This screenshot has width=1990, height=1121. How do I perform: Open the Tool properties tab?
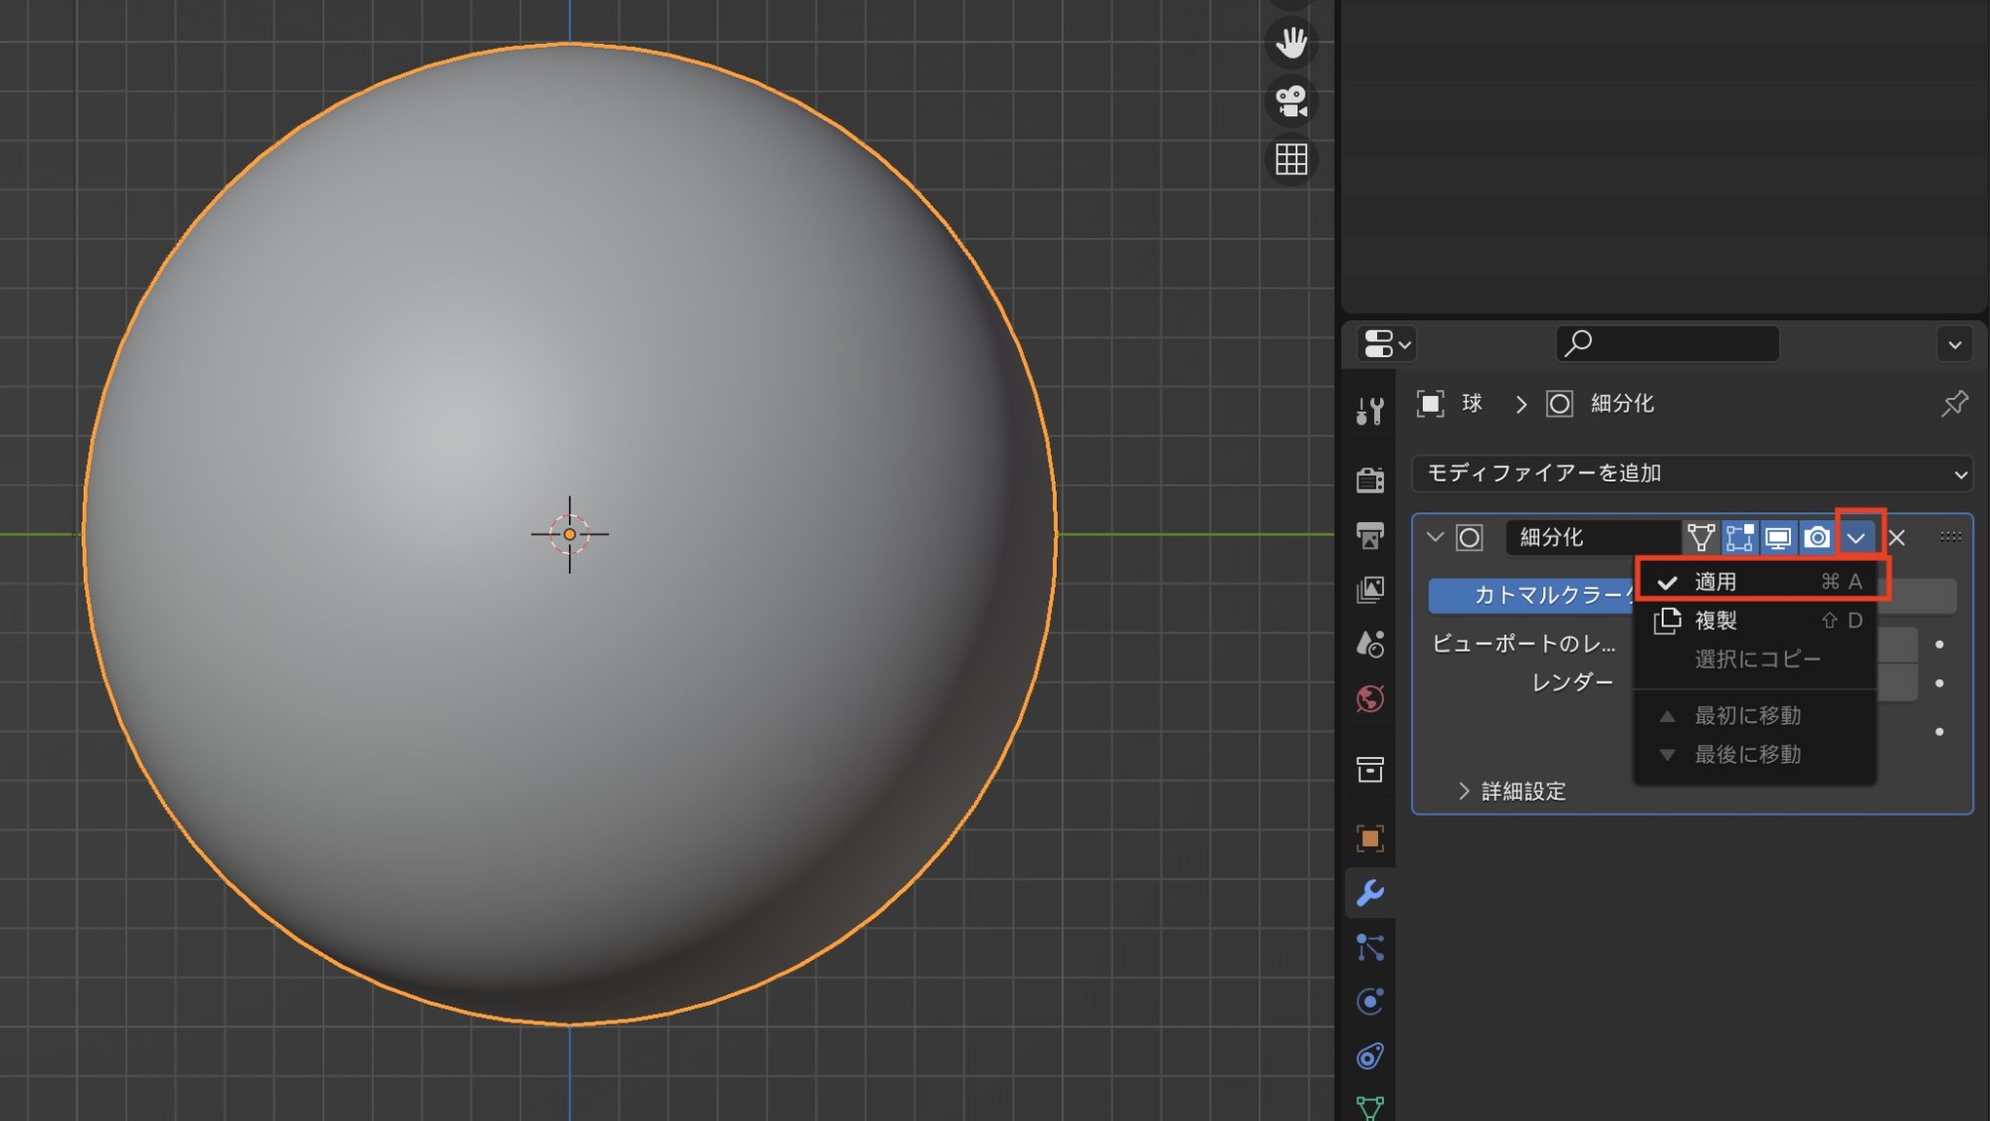click(1370, 410)
